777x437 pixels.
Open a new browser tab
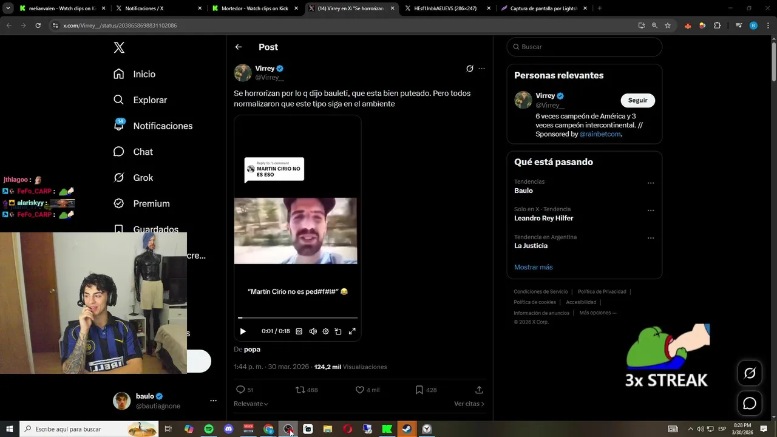tap(600, 8)
